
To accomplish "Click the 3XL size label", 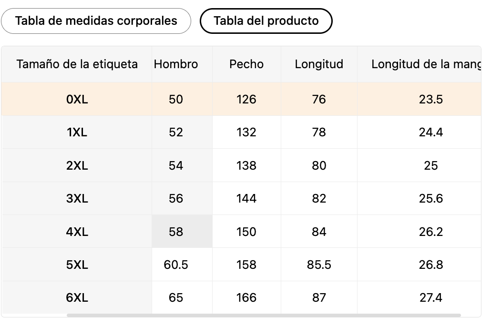I will 77,198.
